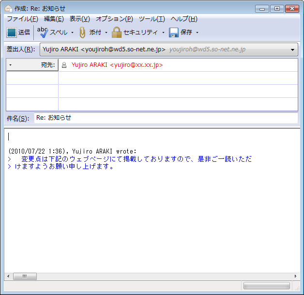Open the ファイル menu
Image resolution: width=304 pixels, height=295 pixels.
22,19
